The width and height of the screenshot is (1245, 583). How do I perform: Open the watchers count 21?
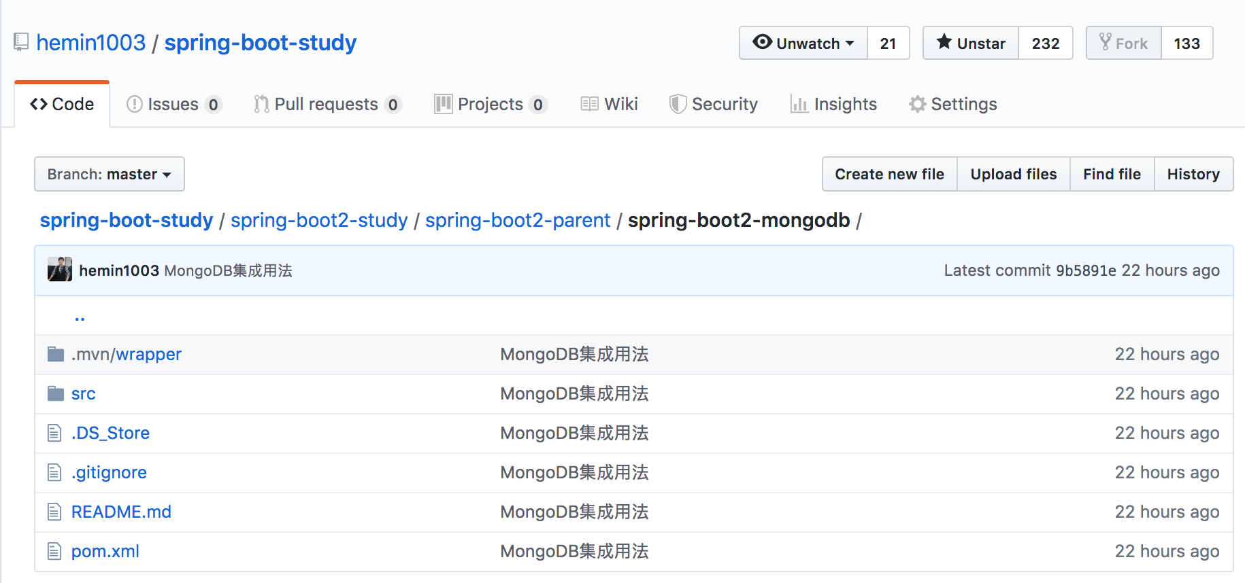tap(889, 43)
